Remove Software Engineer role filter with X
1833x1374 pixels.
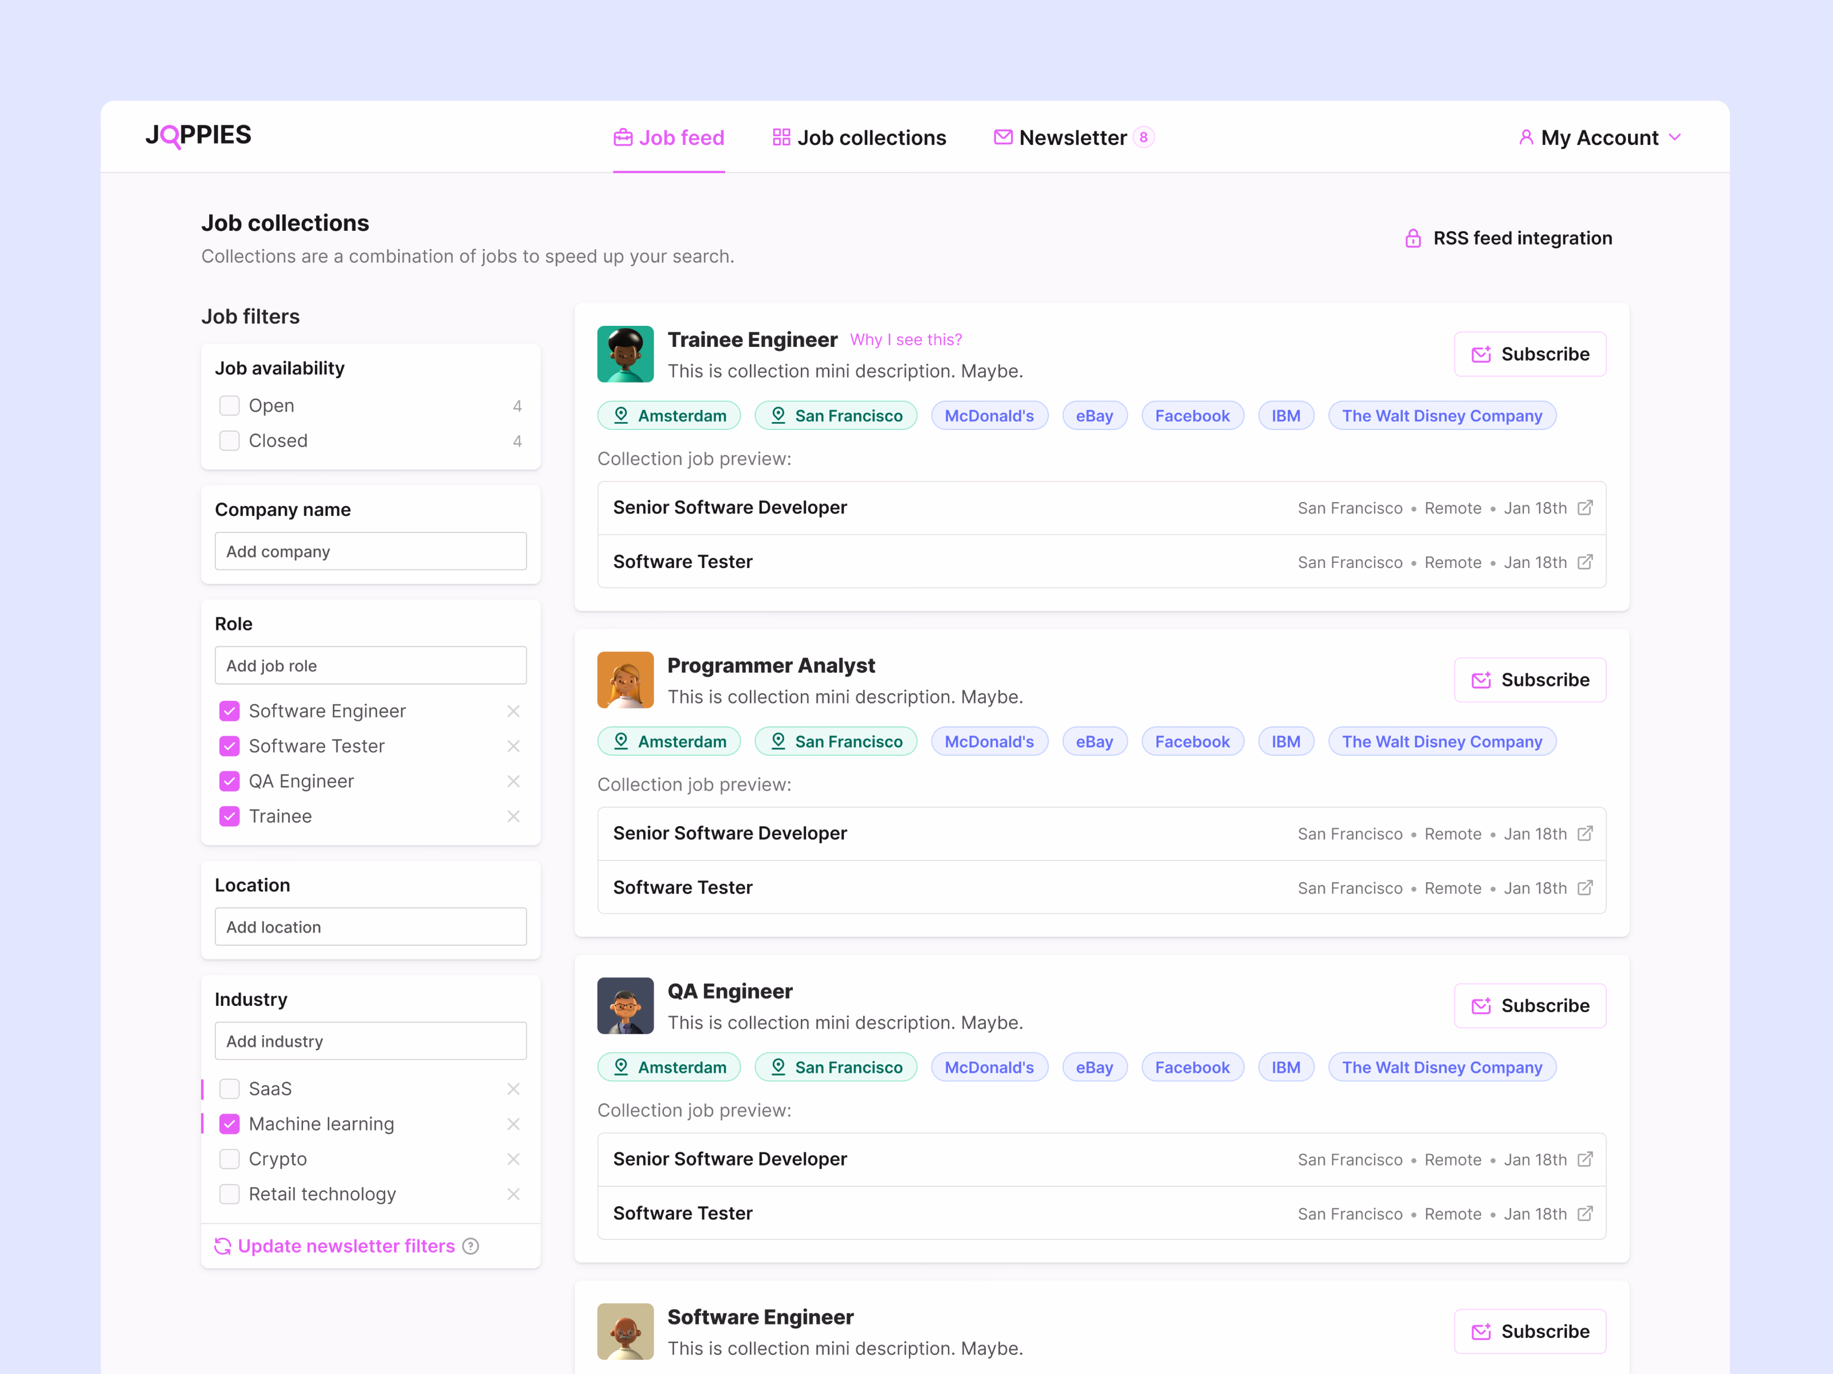514,712
